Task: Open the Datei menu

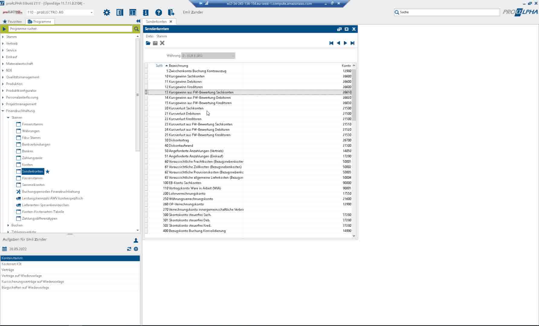Action: (x=150, y=36)
